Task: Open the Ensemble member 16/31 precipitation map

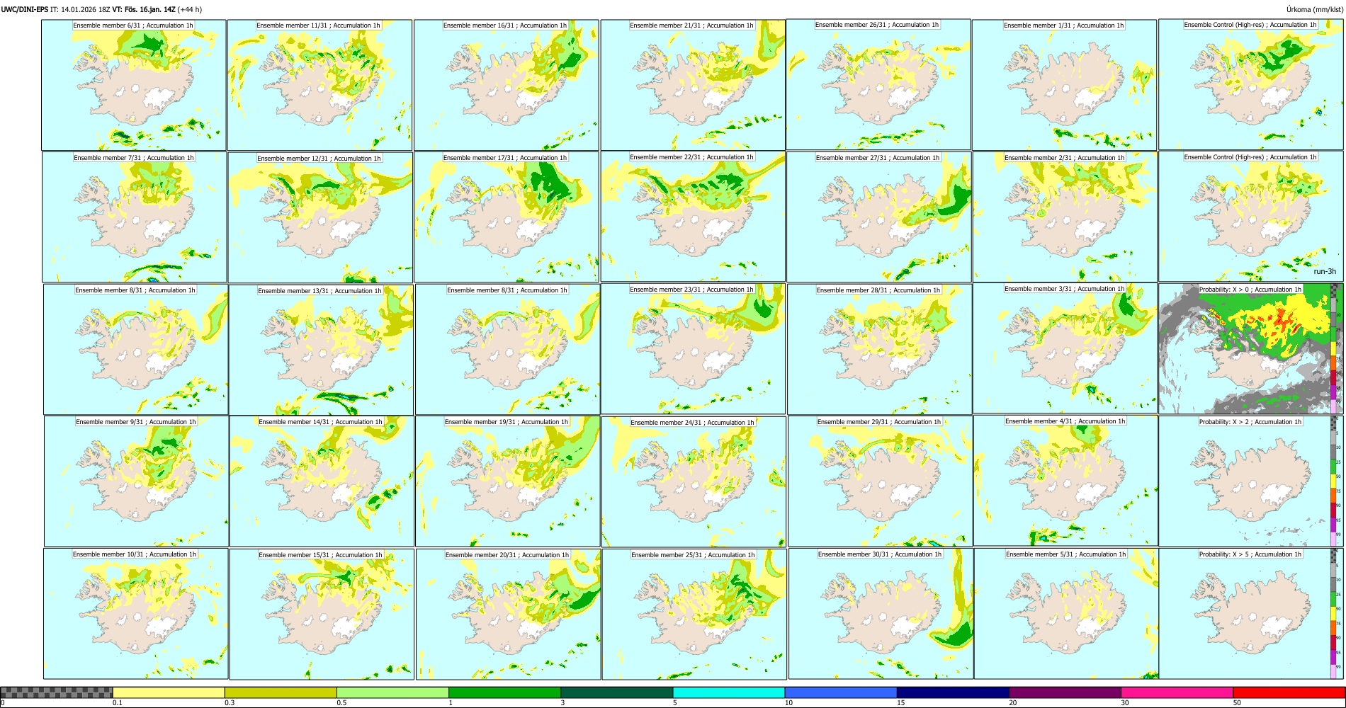Action: pos(507,85)
